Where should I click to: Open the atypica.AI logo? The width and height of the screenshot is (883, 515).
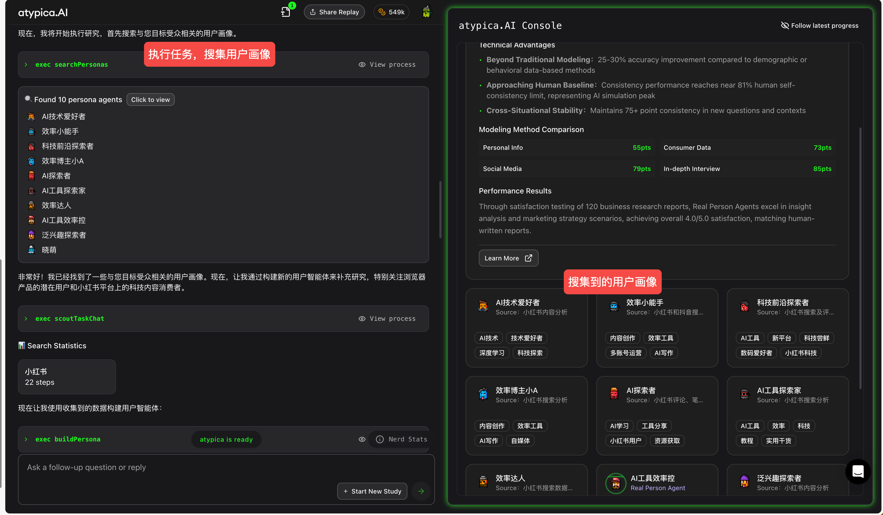tap(43, 13)
